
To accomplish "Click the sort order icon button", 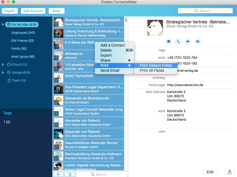I will click(x=70, y=174).
